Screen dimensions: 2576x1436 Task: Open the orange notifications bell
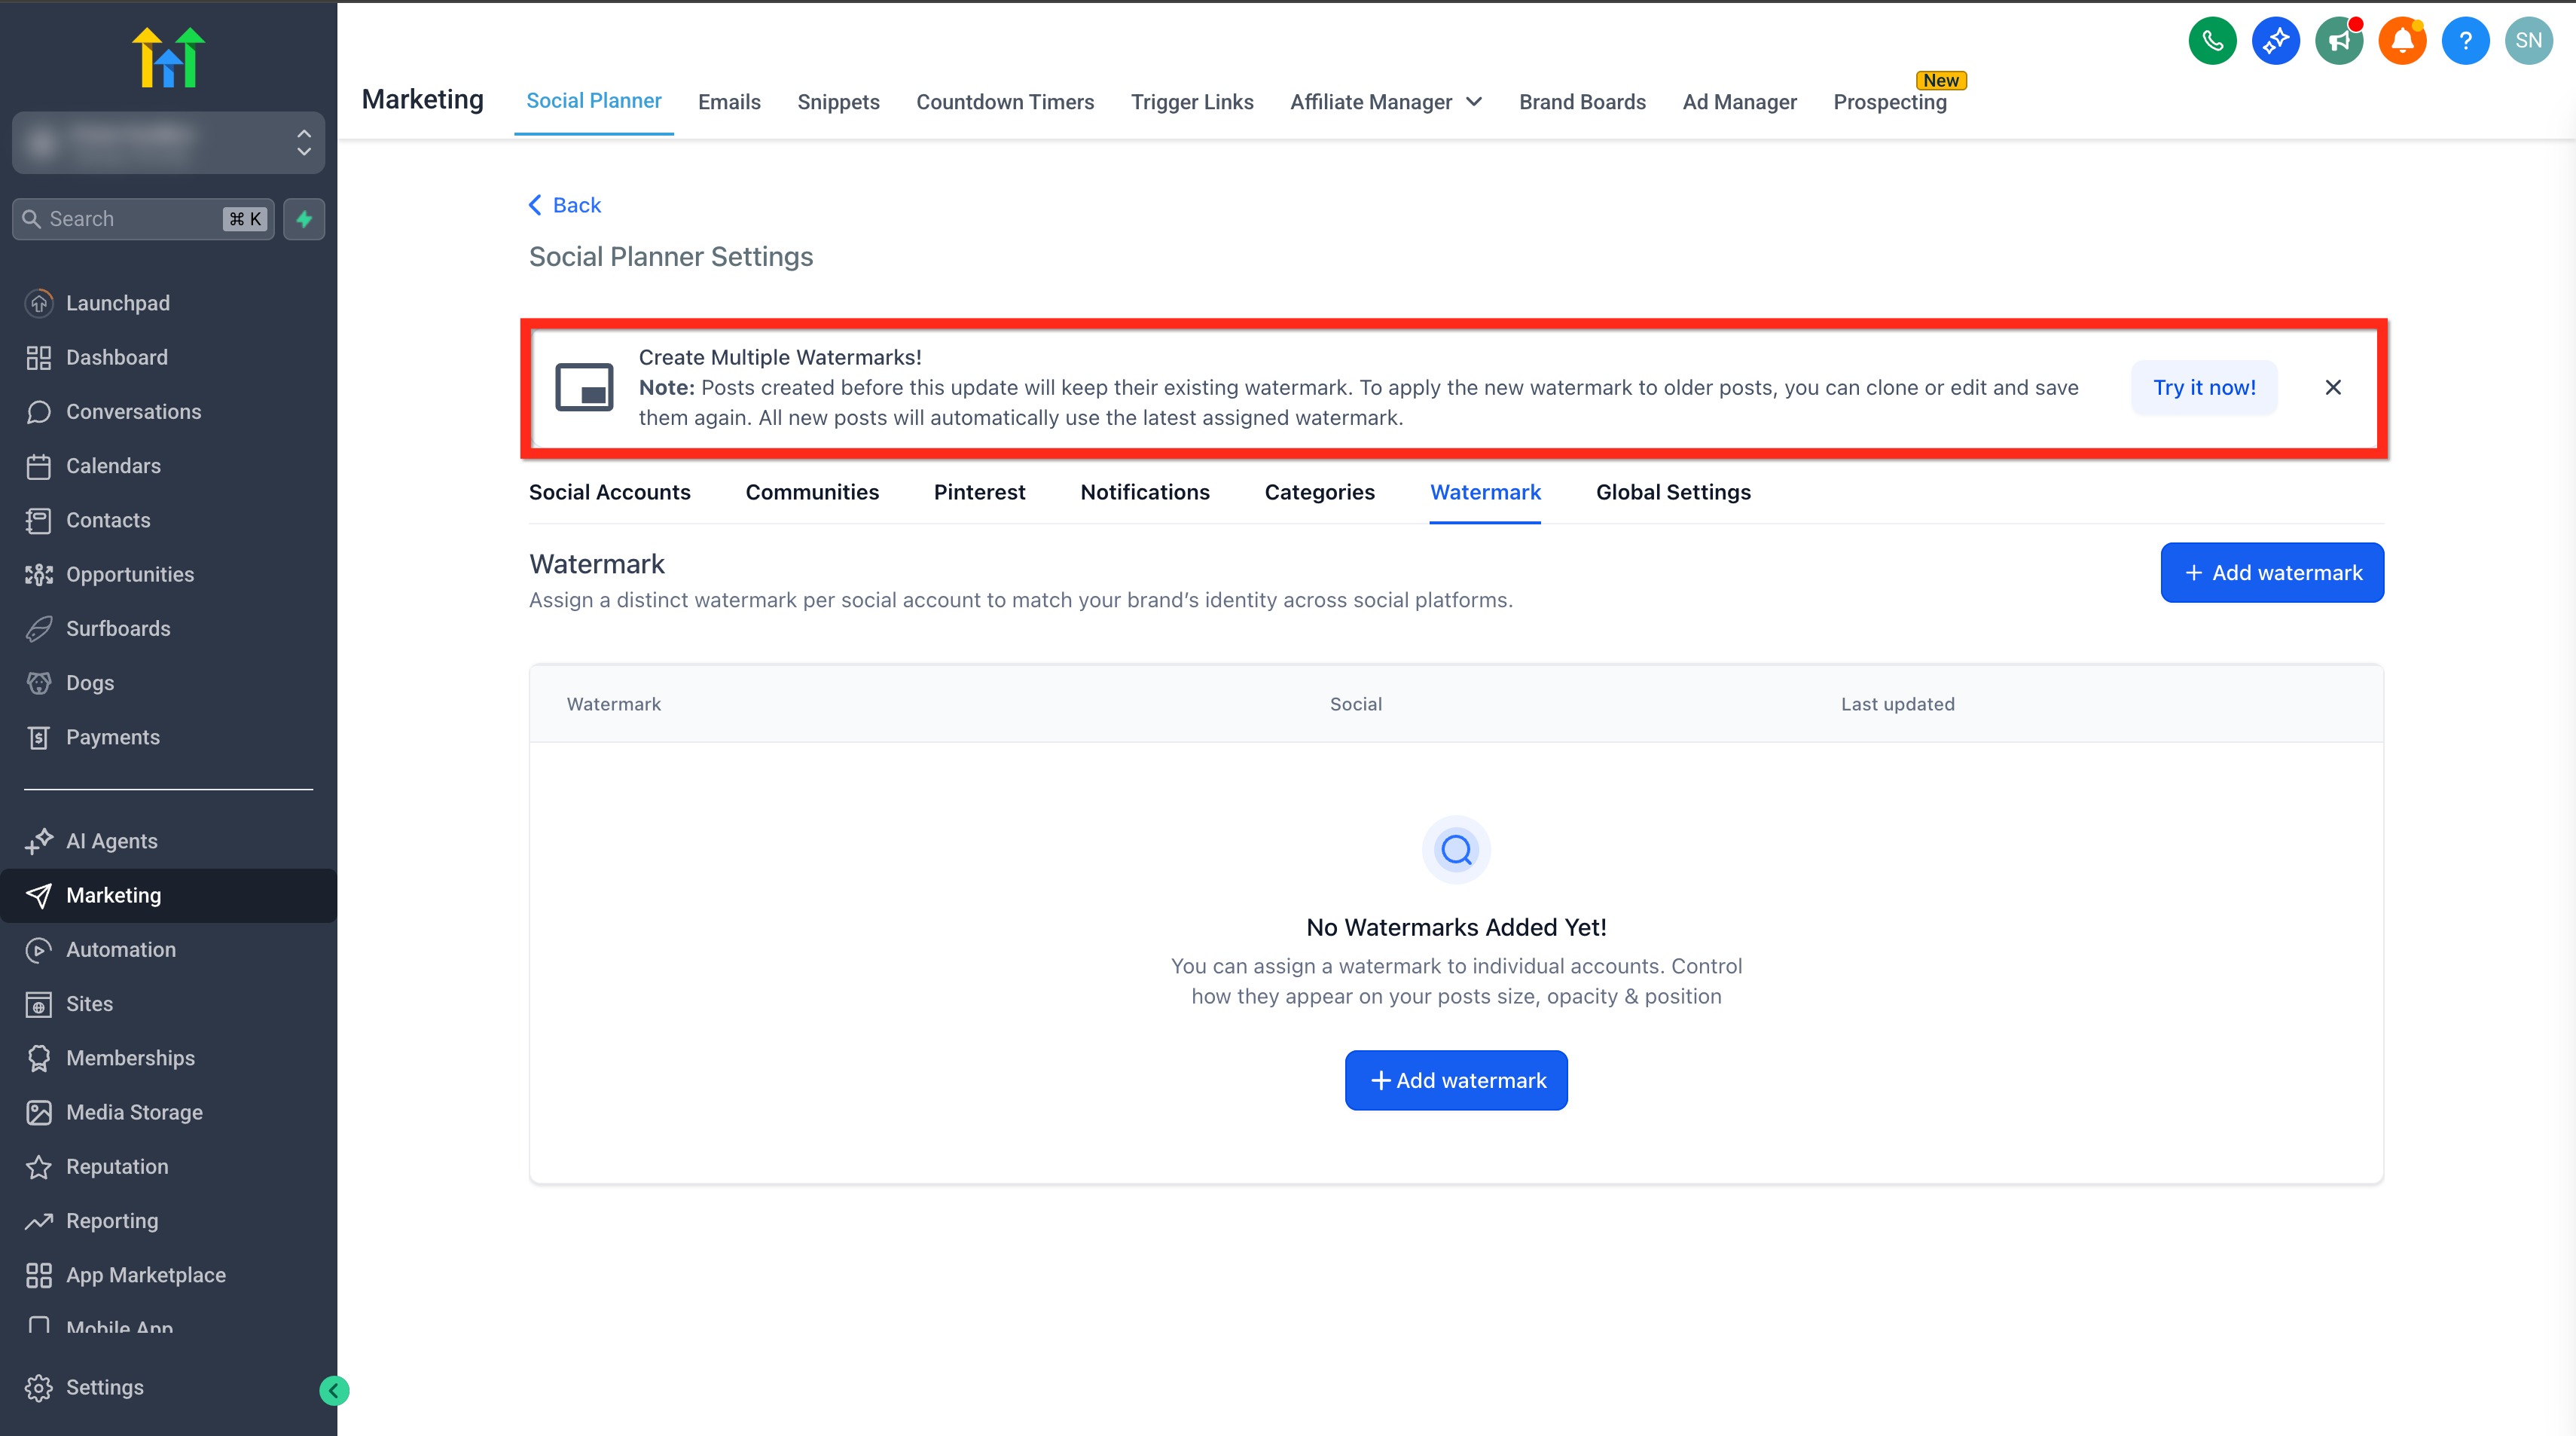click(2402, 41)
